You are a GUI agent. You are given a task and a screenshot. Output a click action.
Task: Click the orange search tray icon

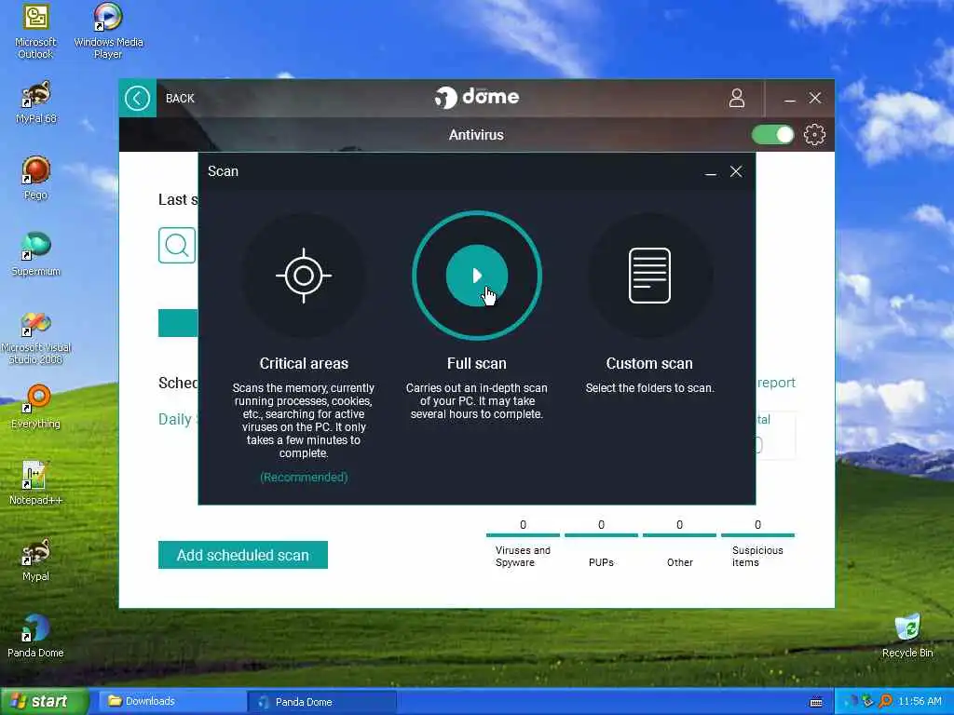coord(886,701)
